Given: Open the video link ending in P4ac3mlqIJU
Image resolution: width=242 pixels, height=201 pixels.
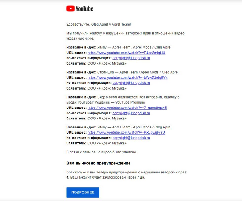Looking at the screenshot, I should [x=126, y=53].
